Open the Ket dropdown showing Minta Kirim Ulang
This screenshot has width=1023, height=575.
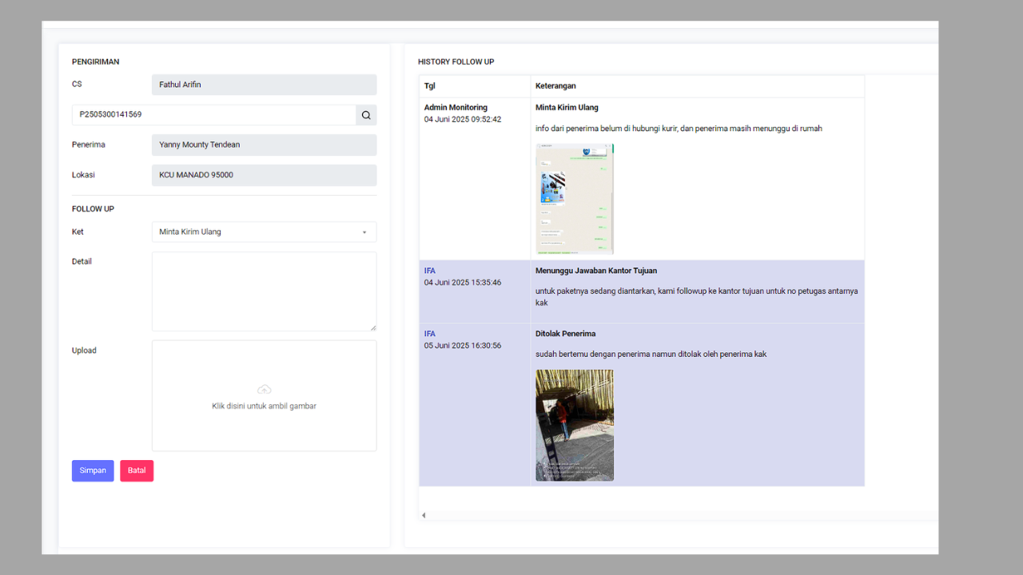264,232
